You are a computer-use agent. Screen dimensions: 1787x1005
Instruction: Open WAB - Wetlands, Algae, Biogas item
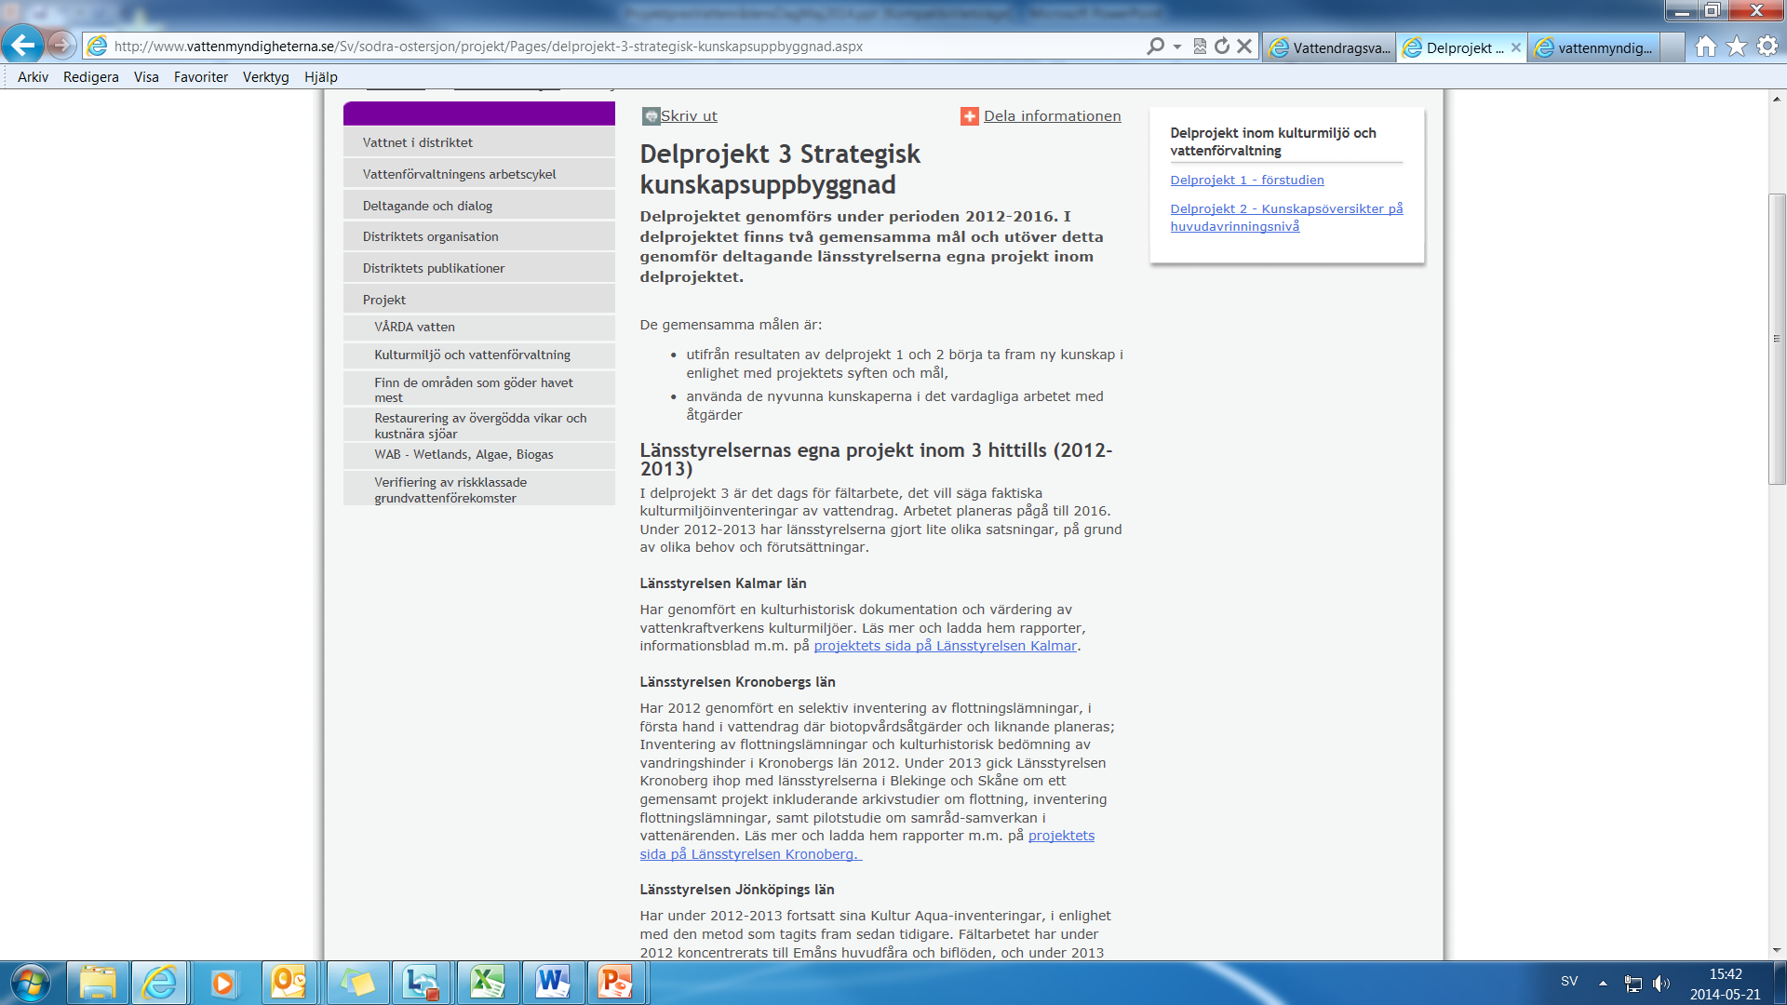pyautogui.click(x=479, y=455)
